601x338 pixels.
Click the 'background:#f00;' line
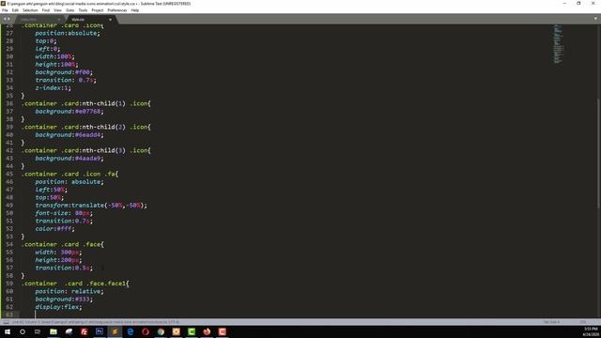point(64,72)
